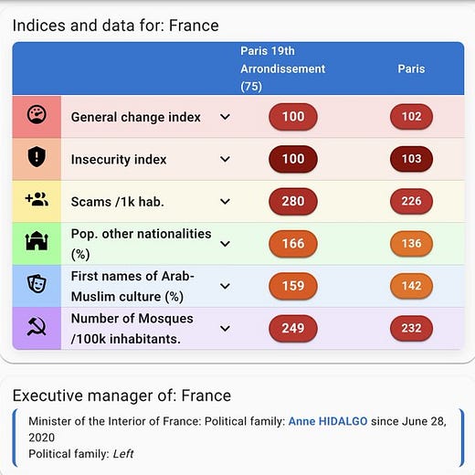Click the 249 mosques badge value

point(293,328)
